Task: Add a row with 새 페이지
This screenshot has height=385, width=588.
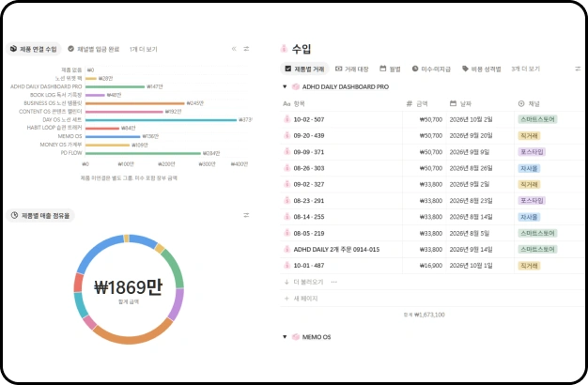Action: click(302, 299)
